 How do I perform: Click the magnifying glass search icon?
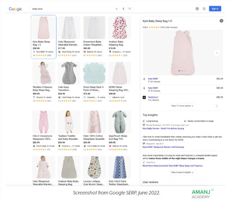pyautogui.click(x=130, y=9)
